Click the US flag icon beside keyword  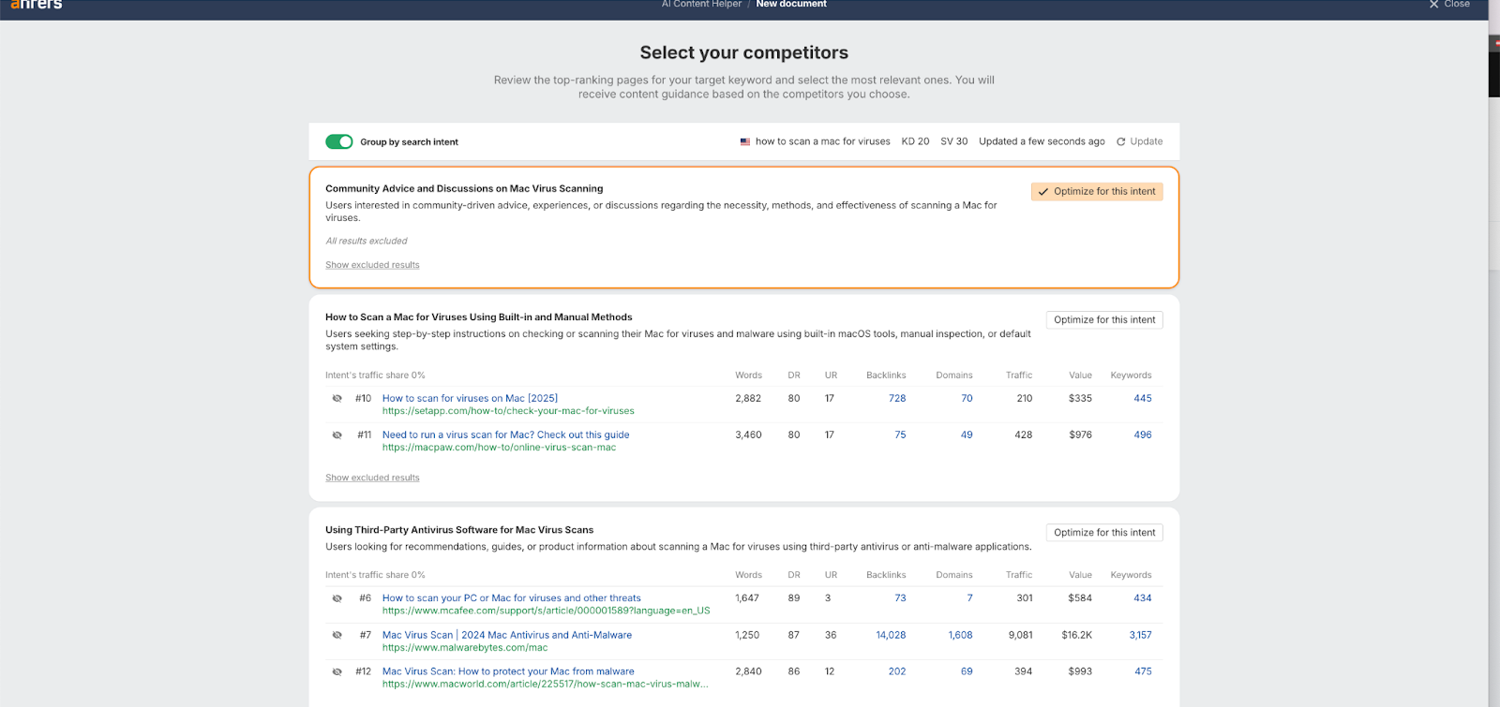(x=745, y=141)
